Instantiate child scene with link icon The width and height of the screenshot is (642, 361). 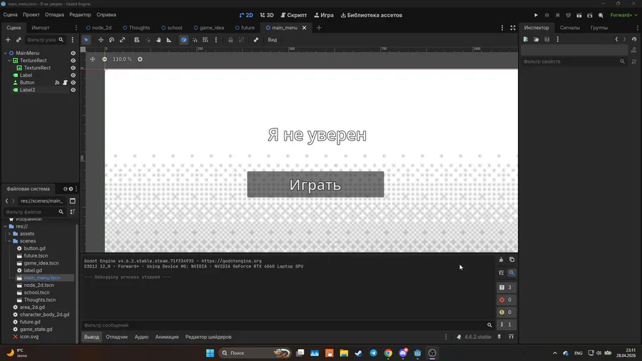(19, 40)
